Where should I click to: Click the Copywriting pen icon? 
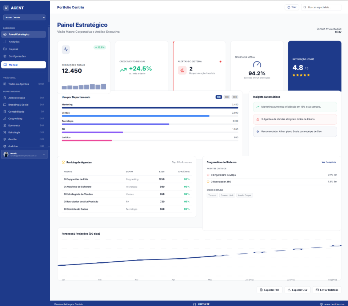[5, 118]
